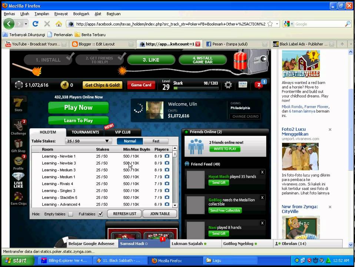This screenshot has width=355, height=267.
Task: Click camera icon for Learning - Medium 3
Action: pos(167,170)
